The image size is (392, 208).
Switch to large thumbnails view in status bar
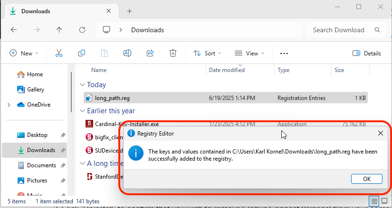[385, 201]
